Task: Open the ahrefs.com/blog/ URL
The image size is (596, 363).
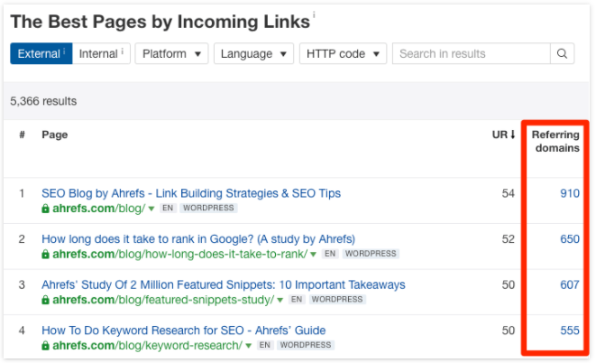Action: pos(99,209)
